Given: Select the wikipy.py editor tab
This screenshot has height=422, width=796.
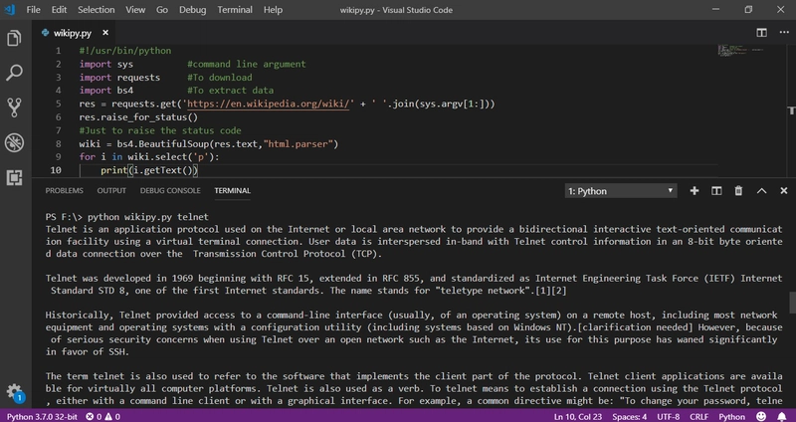Looking at the screenshot, I should (x=73, y=33).
